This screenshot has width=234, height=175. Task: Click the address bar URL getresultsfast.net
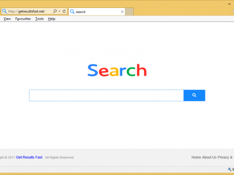pyautogui.click(x=27, y=11)
